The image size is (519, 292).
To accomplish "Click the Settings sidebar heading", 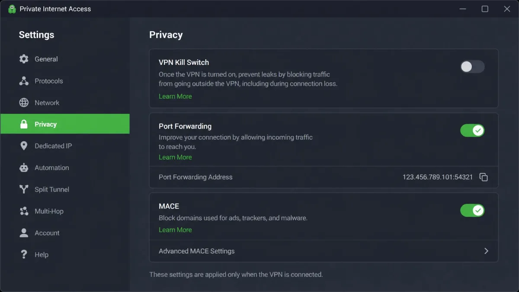I will tap(36, 35).
